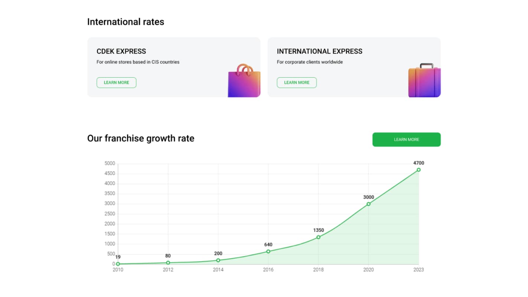Screen dimensions: 528x297
Task: Click the 'For online stores based in CIS countries' text
Action: tap(138, 62)
